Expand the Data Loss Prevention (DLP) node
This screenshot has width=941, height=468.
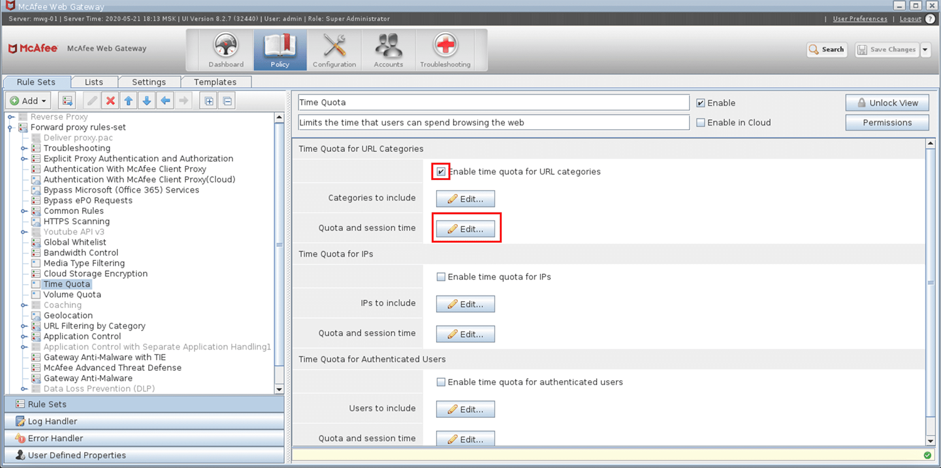click(x=24, y=389)
